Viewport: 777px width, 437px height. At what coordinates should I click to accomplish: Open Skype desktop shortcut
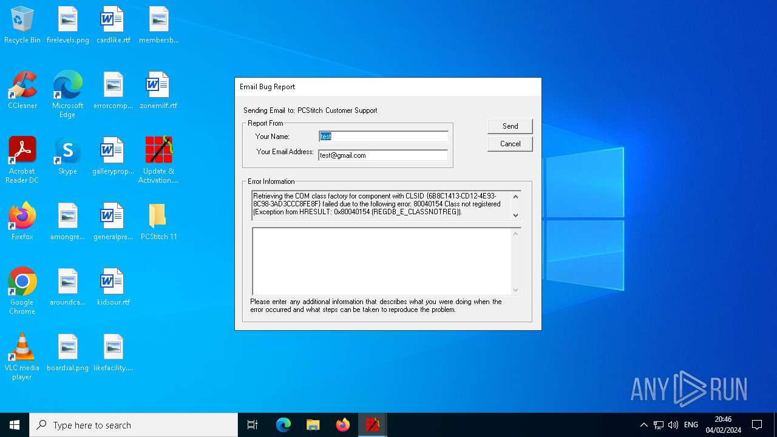pyautogui.click(x=68, y=157)
